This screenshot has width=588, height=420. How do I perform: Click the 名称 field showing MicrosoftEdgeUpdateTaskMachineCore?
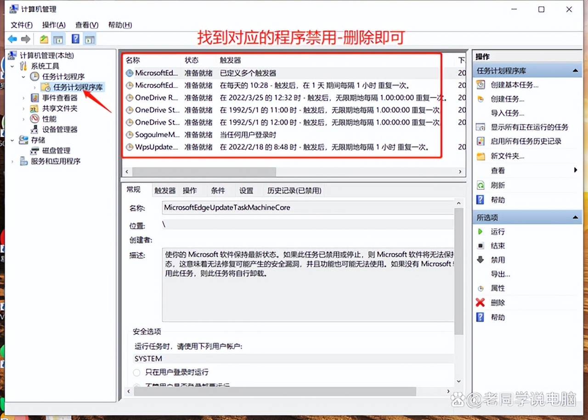click(x=308, y=207)
